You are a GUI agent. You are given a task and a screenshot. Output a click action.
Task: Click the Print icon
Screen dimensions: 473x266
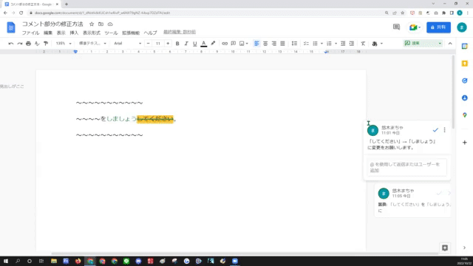[28, 44]
